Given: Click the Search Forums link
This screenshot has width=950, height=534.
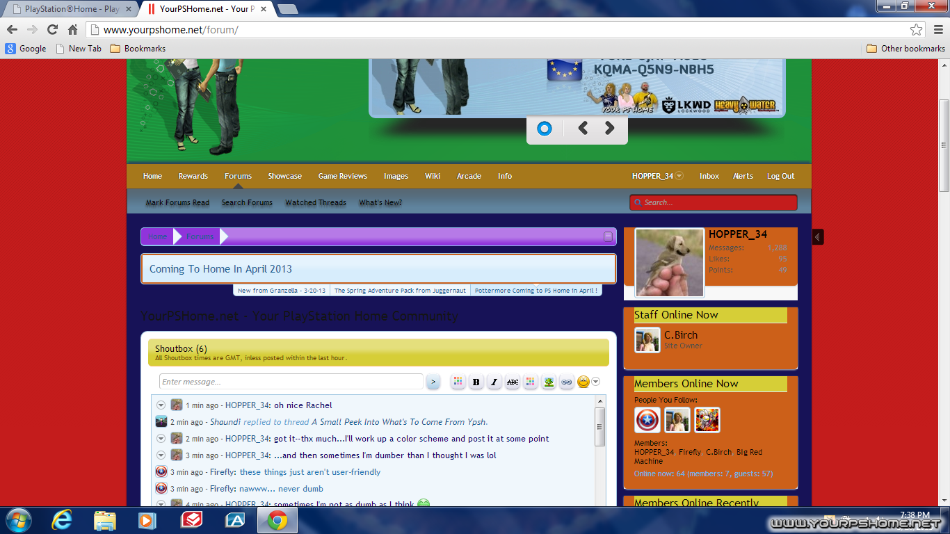Looking at the screenshot, I should [247, 202].
